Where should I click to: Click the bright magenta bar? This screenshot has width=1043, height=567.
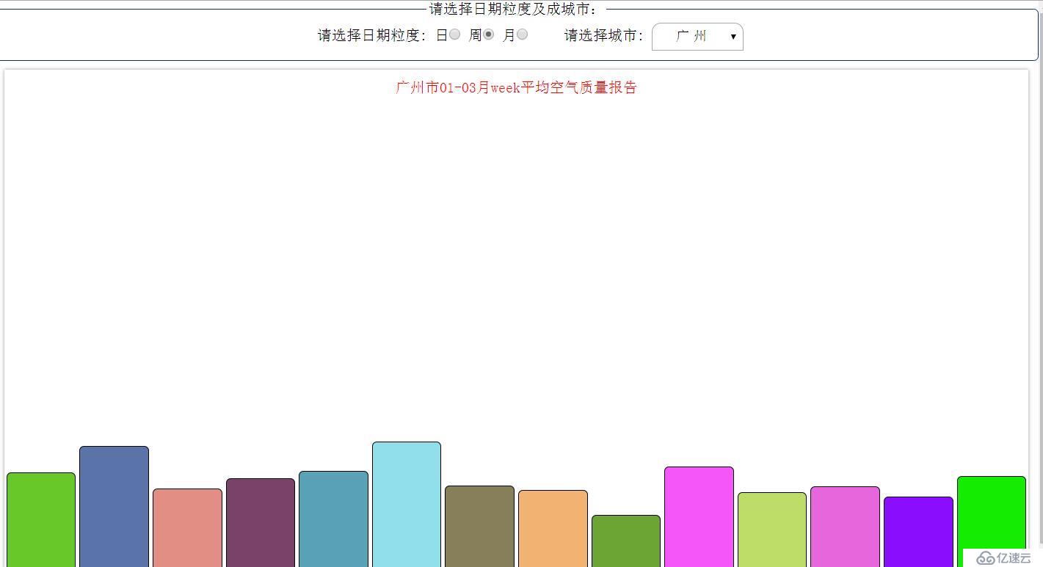coord(699,516)
